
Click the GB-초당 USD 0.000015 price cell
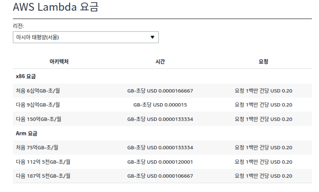tap(160, 105)
